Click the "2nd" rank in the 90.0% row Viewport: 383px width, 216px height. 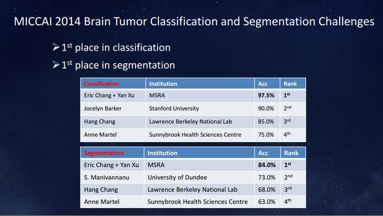coord(287,108)
